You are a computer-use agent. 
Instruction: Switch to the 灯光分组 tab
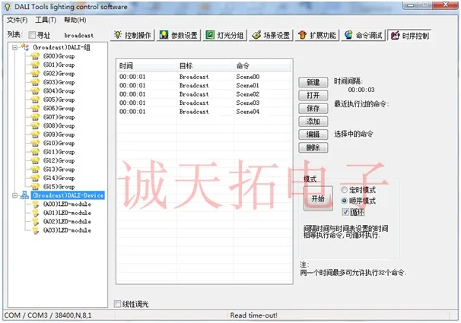click(225, 35)
